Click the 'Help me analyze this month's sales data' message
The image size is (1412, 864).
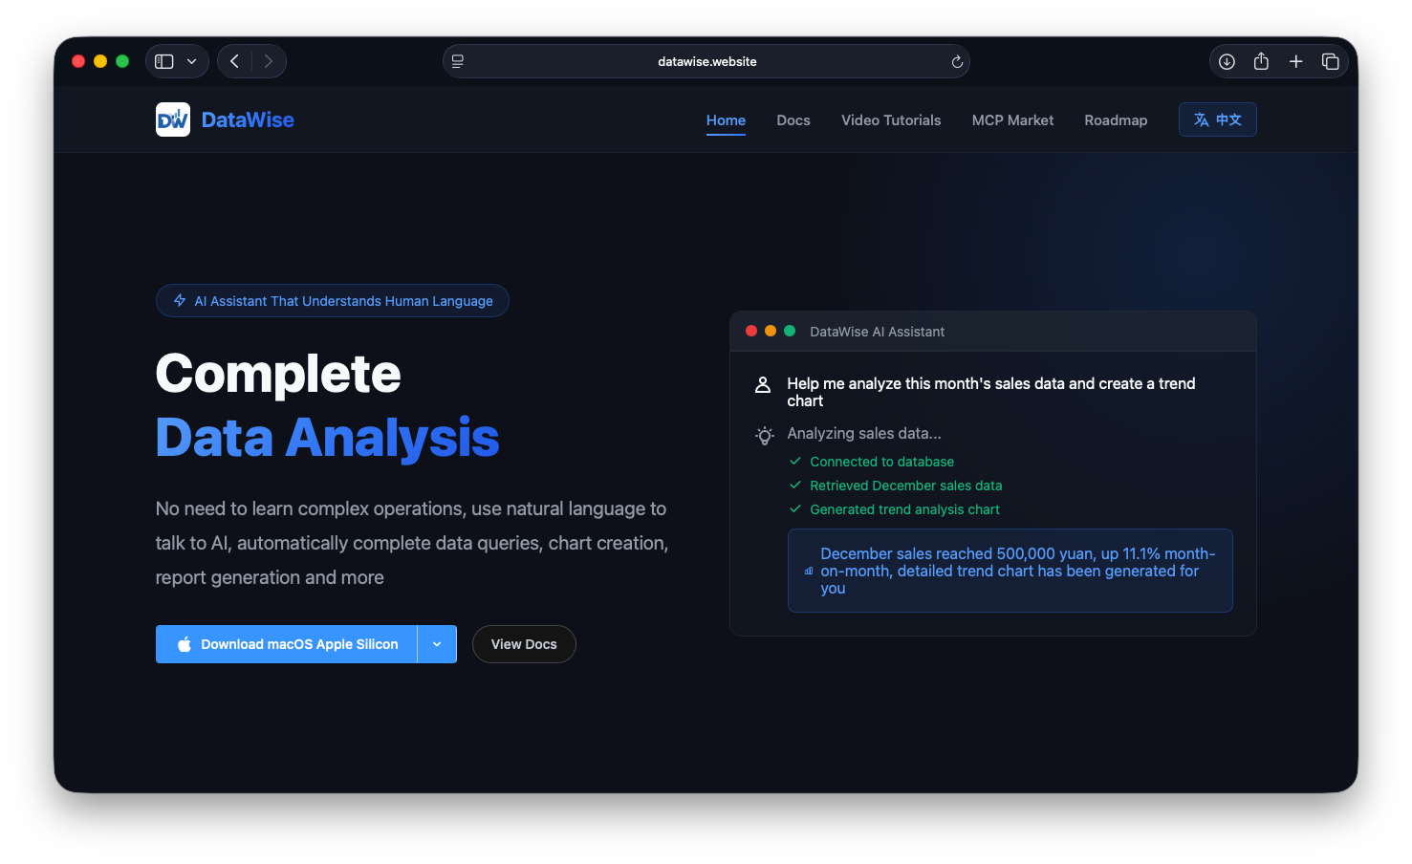[991, 392]
